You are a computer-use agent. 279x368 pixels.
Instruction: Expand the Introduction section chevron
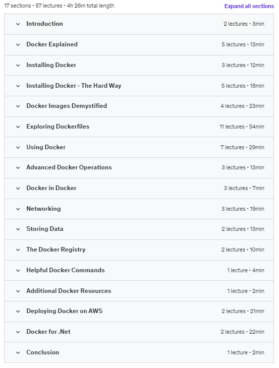18,24
